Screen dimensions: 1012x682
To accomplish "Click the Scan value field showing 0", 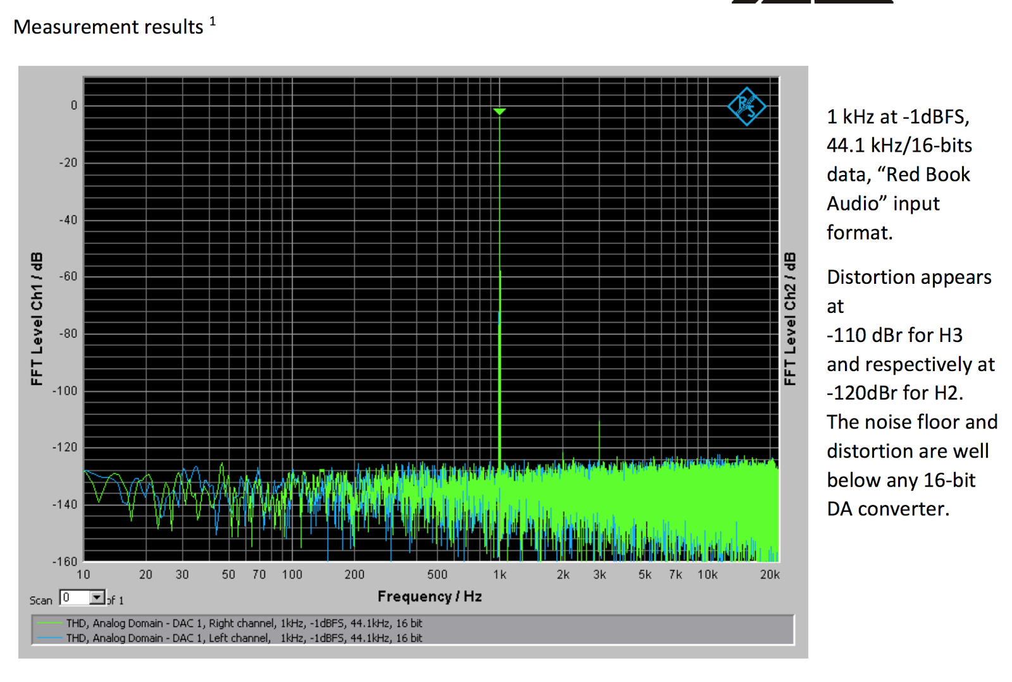I will (x=75, y=597).
